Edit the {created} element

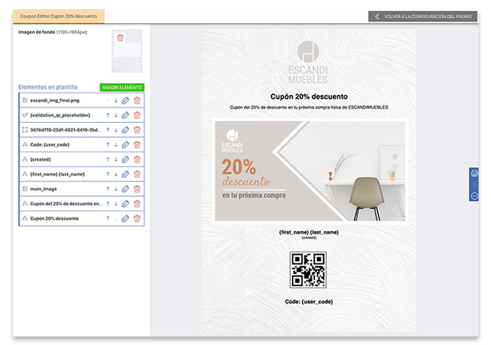(x=125, y=159)
